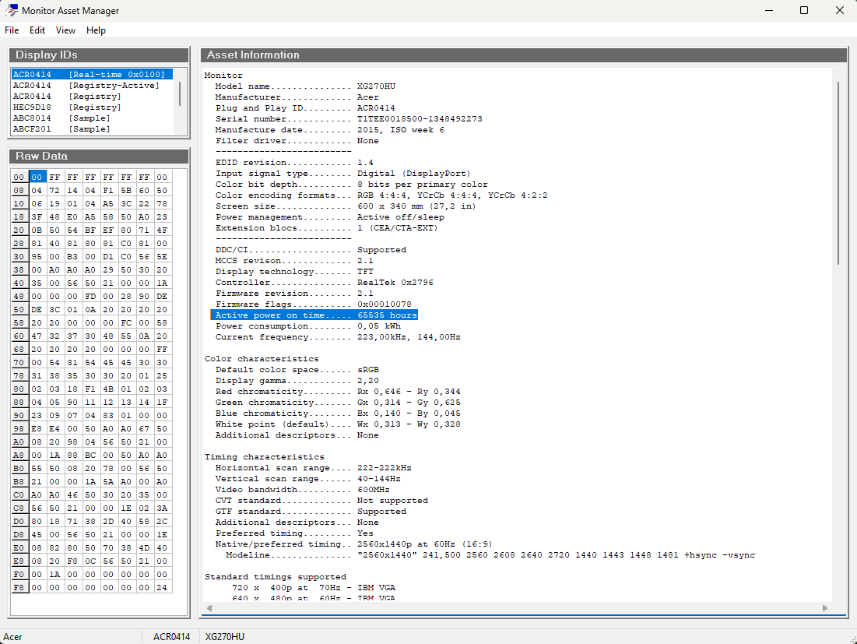This screenshot has width=857, height=644.
Task: Select ABCF201 [Sample] display entry
Action: [x=92, y=129]
